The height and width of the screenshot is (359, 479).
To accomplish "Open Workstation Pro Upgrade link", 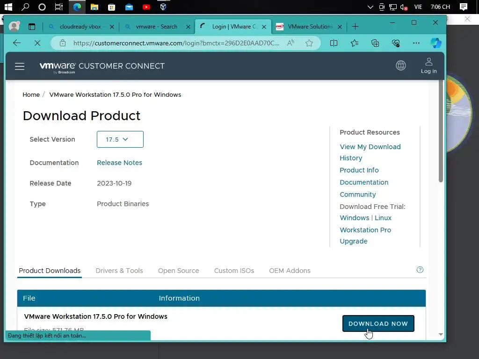I will (x=365, y=236).
